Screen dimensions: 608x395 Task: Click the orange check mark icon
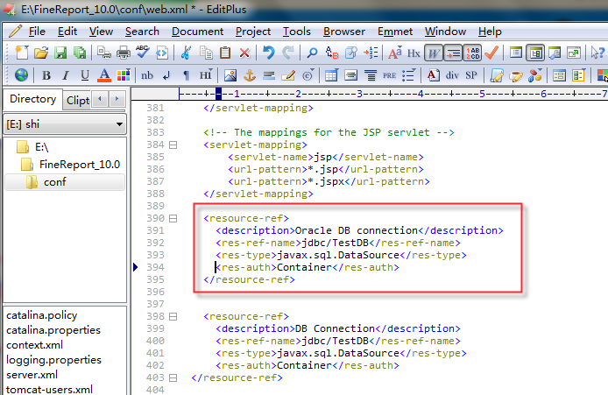point(491,53)
